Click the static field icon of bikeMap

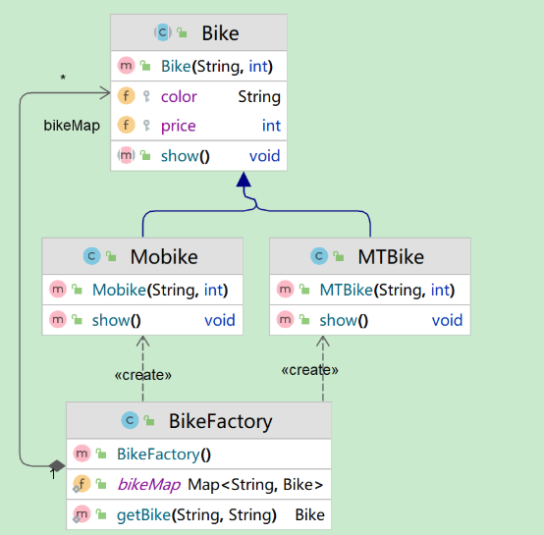(82, 484)
